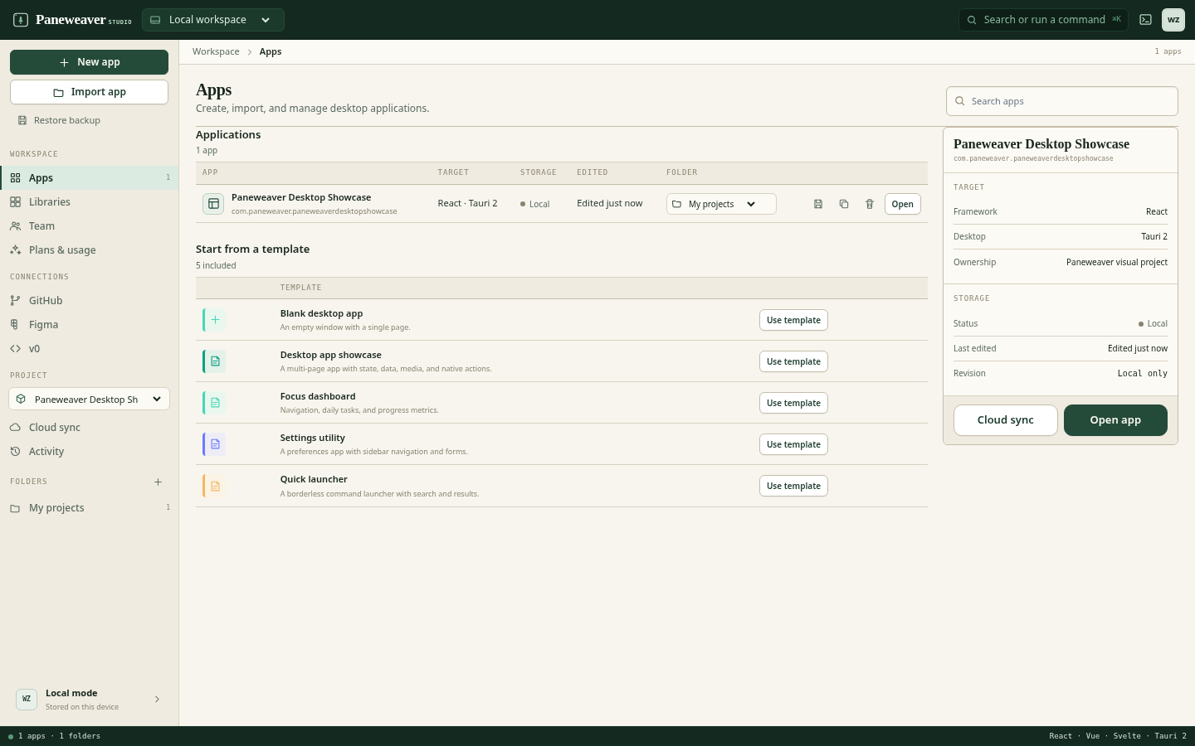This screenshot has height=746, width=1195.
Task: Click the Tauri 2 status bar entry
Action: 1170,736
